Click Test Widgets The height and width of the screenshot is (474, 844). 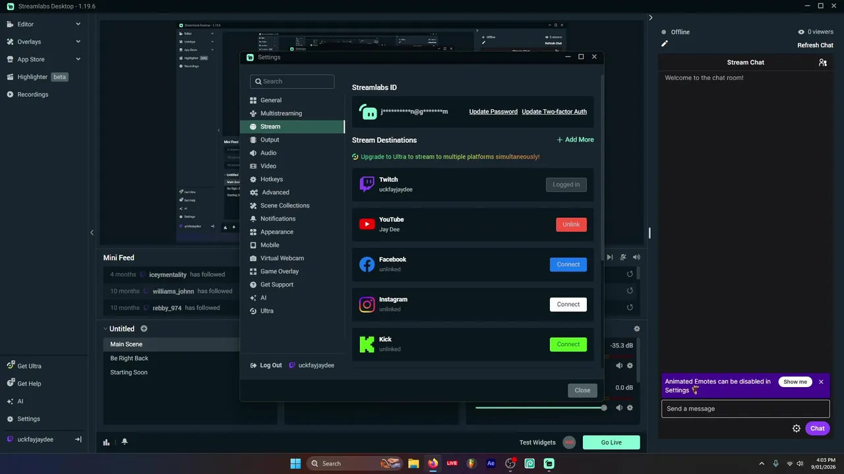tap(537, 442)
